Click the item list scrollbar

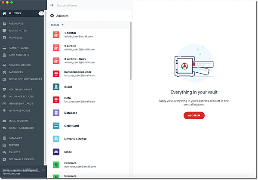[131, 51]
